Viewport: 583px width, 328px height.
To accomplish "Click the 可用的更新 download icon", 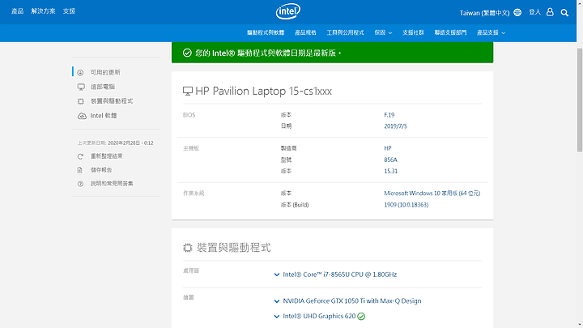I will point(80,73).
